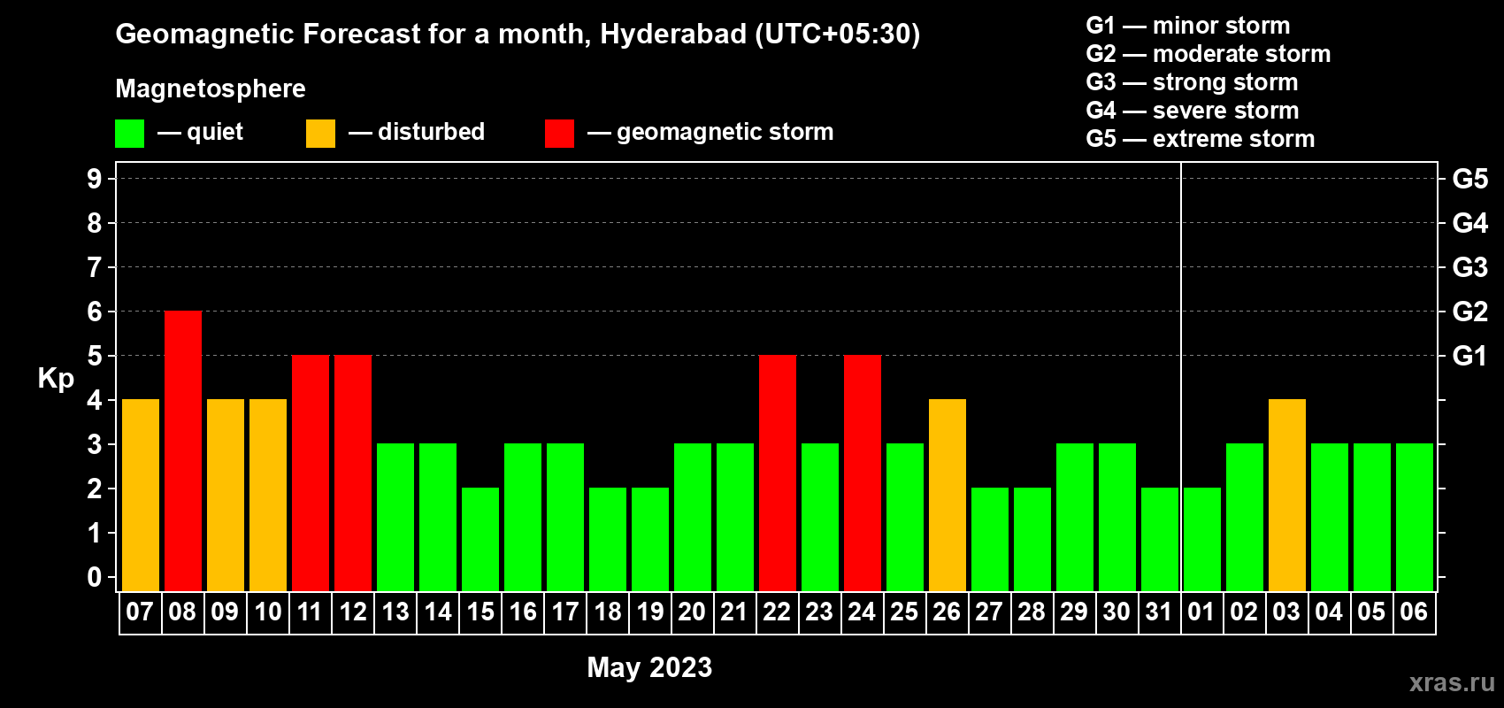Select the red bar for day 12
Viewport: 1504px width, 708px height.
click(x=353, y=473)
